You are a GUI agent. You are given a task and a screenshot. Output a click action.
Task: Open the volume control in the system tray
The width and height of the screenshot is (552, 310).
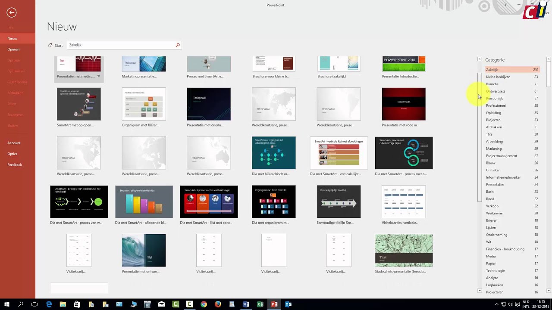[510, 304]
